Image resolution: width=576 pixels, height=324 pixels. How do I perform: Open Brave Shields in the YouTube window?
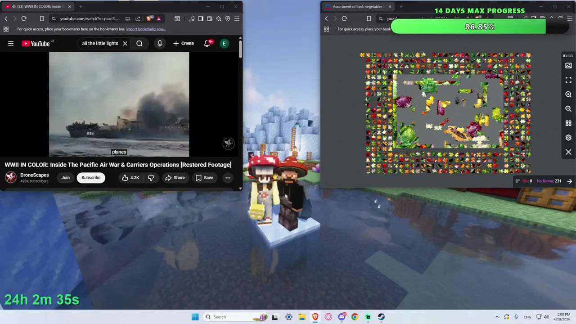149,18
